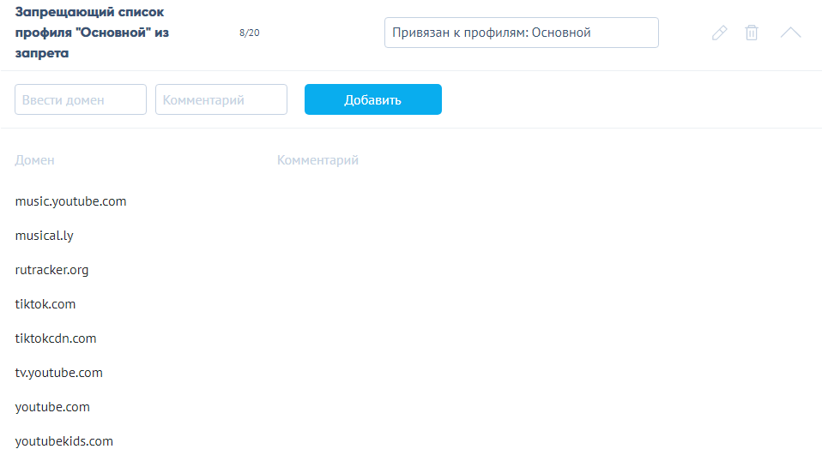Choose the tiktok.com domain row
This screenshot has width=822, height=461.
click(x=45, y=304)
